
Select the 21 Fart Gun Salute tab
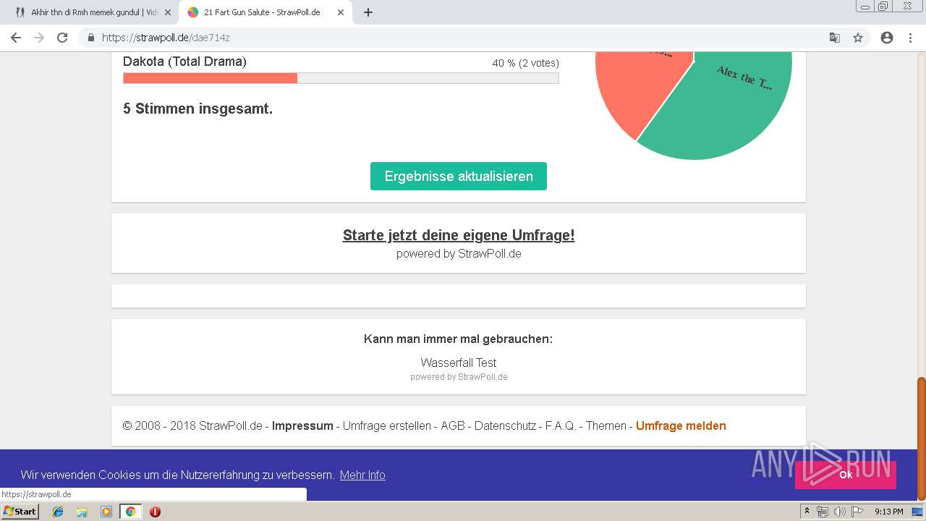[x=266, y=12]
